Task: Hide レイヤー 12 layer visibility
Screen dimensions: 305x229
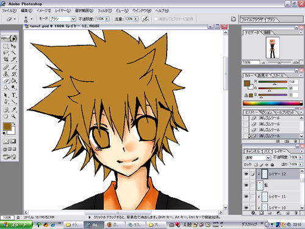Action: (x=246, y=174)
